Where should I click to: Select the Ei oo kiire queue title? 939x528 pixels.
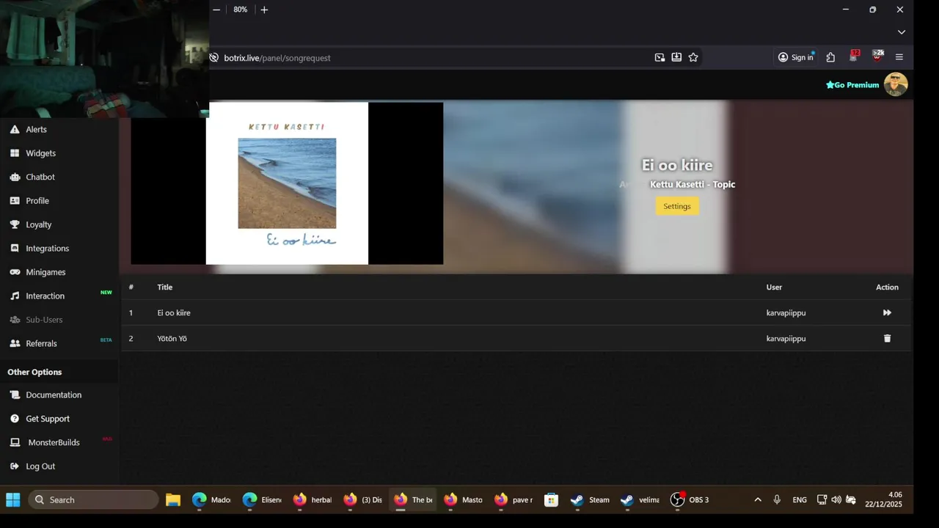click(x=174, y=313)
